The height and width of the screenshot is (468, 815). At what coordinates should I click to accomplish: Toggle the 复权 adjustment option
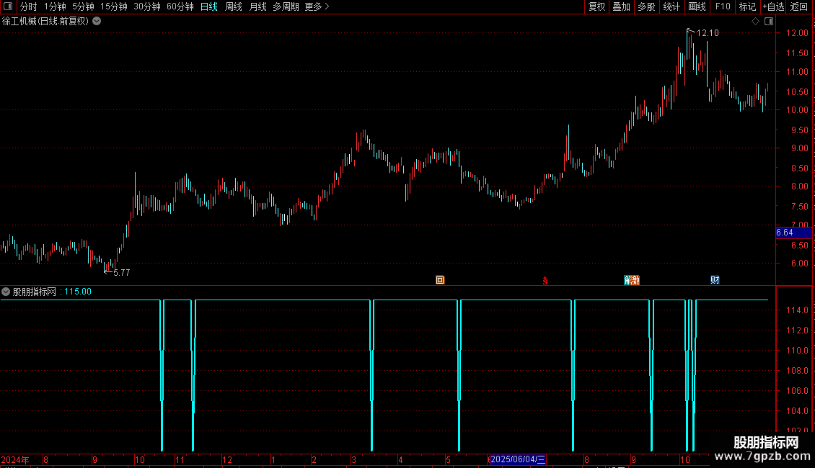[x=596, y=6]
